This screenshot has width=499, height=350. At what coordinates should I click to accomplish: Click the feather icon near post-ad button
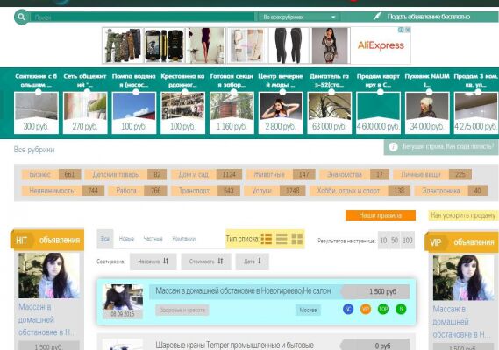pyautogui.click(x=377, y=16)
